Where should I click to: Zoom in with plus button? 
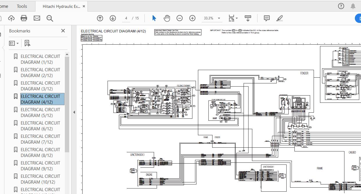point(192,18)
